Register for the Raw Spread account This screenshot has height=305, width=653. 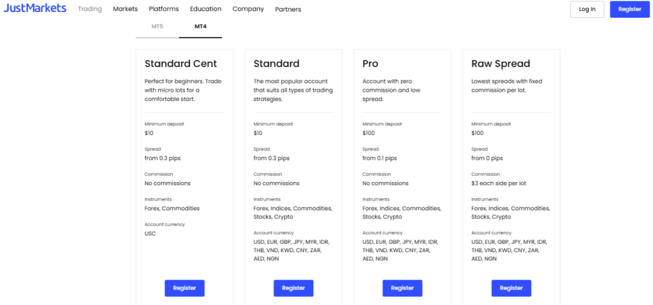[511, 288]
